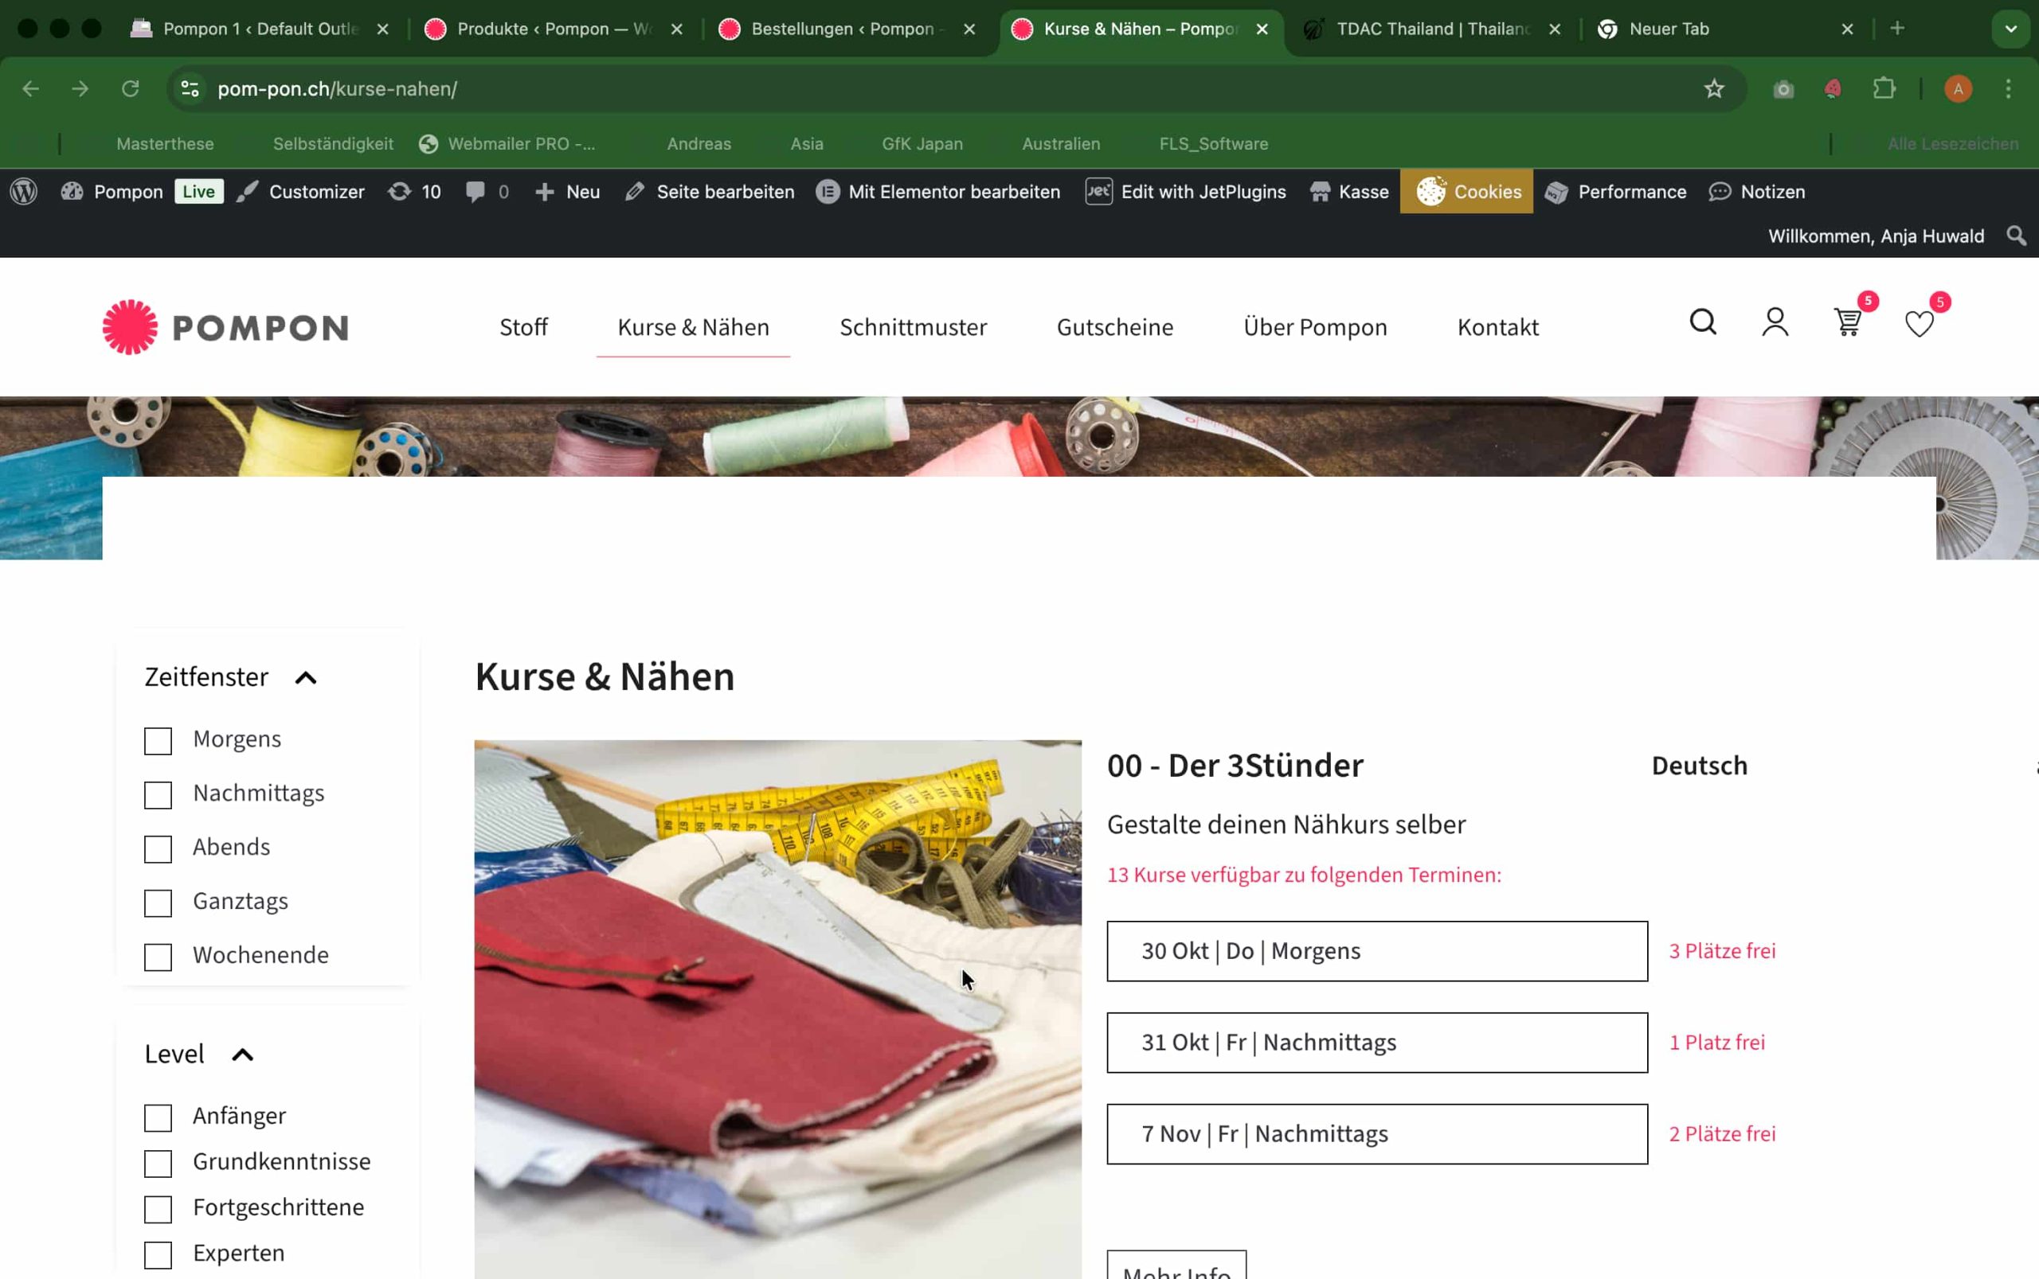
Task: Open the Schnittmuster menu item
Action: coord(913,327)
